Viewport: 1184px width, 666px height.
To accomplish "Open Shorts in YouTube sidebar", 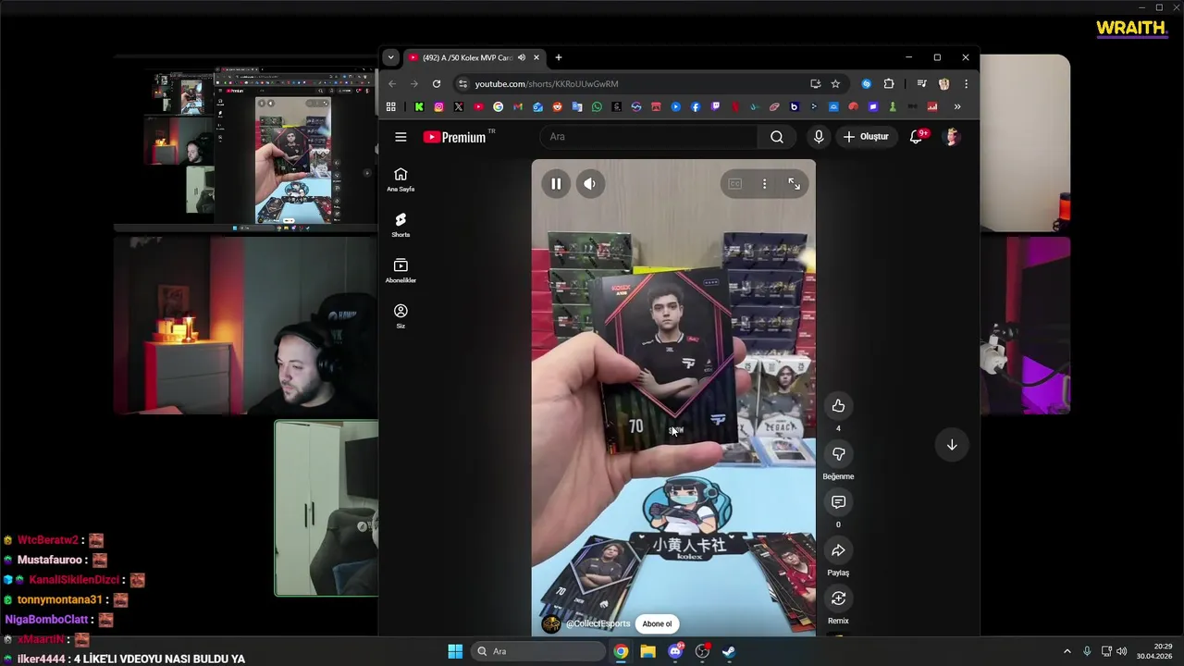I will pyautogui.click(x=401, y=225).
